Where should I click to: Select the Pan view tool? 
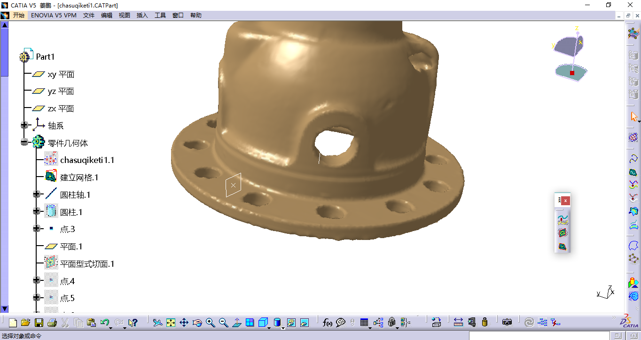[x=184, y=323]
